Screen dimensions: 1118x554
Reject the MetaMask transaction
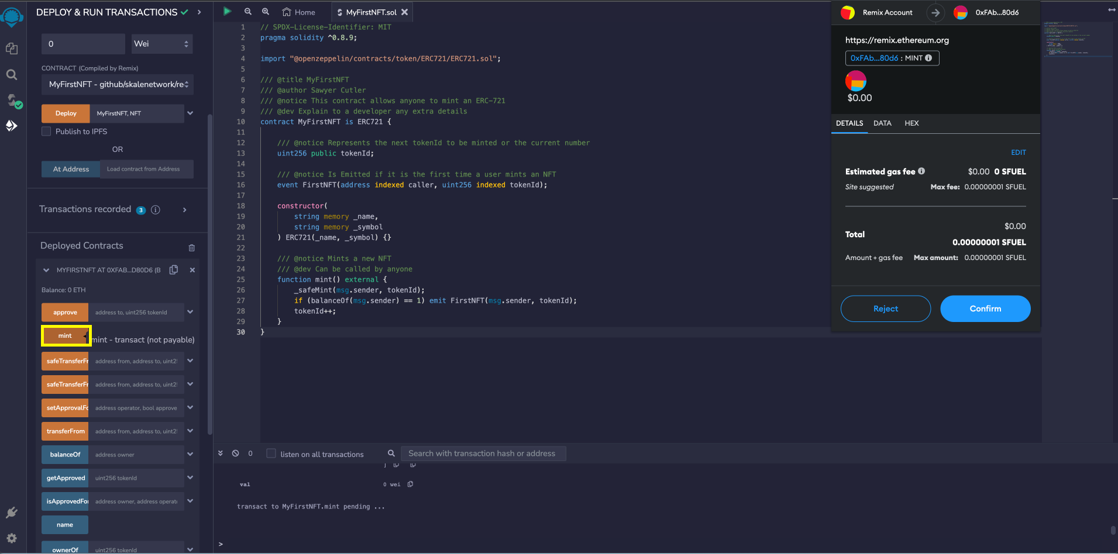click(885, 309)
